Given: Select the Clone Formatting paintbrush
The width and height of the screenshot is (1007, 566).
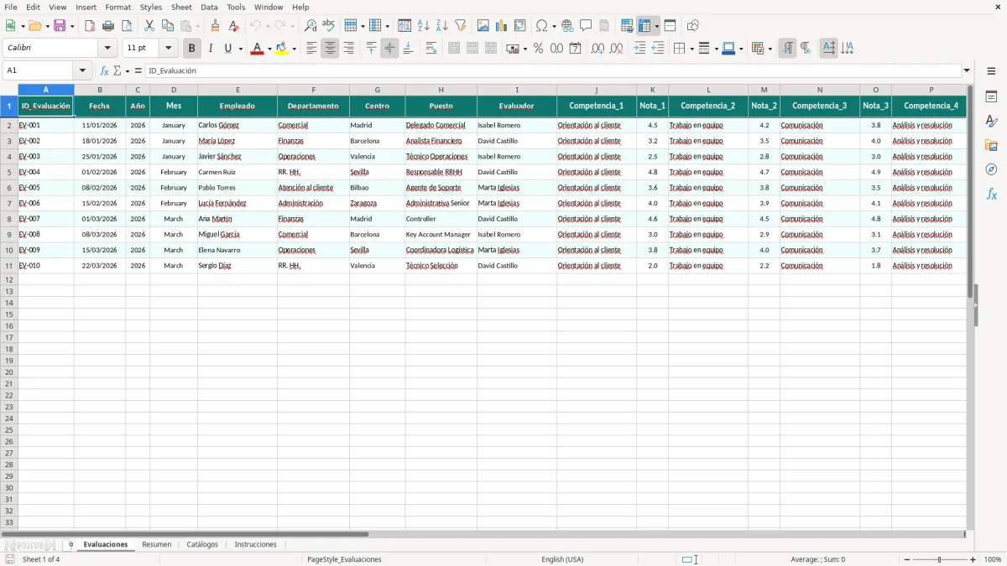Looking at the screenshot, I should click(216, 26).
